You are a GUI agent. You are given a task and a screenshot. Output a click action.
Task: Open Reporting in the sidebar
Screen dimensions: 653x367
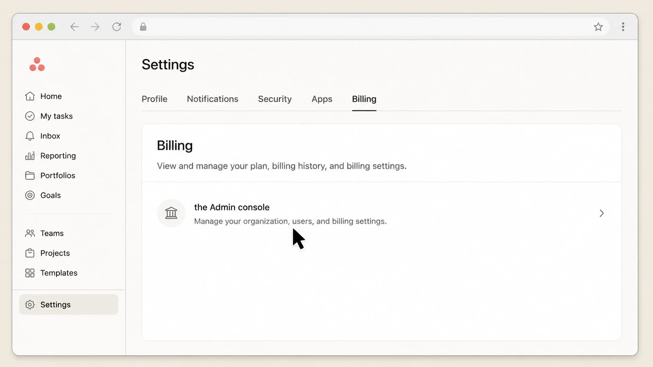pos(58,155)
